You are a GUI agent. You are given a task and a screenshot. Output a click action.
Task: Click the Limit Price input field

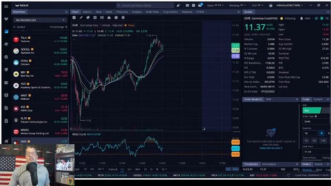click(x=317, y=152)
